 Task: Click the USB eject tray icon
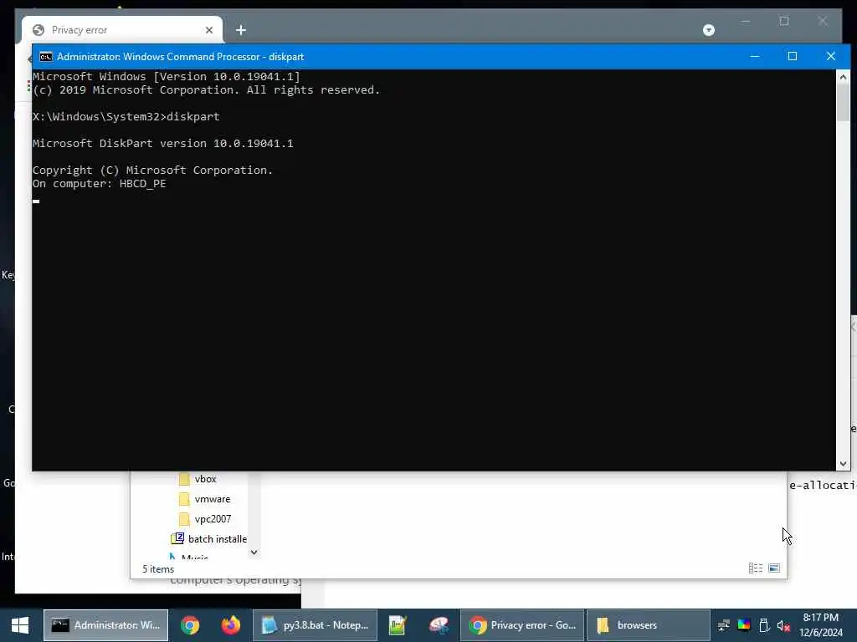tap(764, 625)
